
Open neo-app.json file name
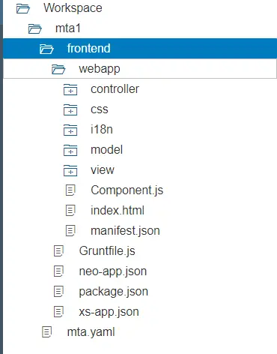click(x=113, y=271)
